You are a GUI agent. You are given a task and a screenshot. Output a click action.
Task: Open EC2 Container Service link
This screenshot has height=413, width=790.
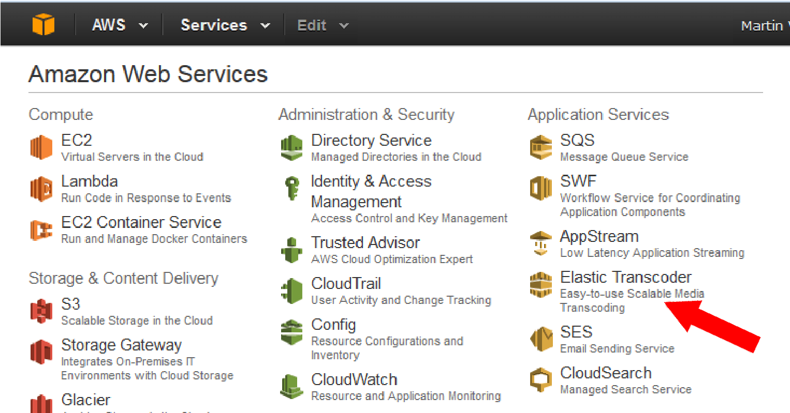click(x=141, y=222)
